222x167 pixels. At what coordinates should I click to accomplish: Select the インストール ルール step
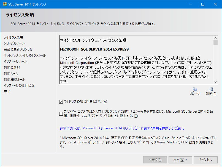[15, 62]
